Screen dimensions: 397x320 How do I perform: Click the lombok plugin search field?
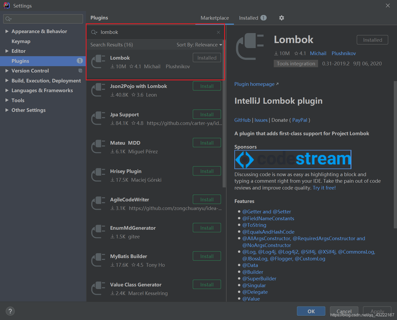[156, 32]
